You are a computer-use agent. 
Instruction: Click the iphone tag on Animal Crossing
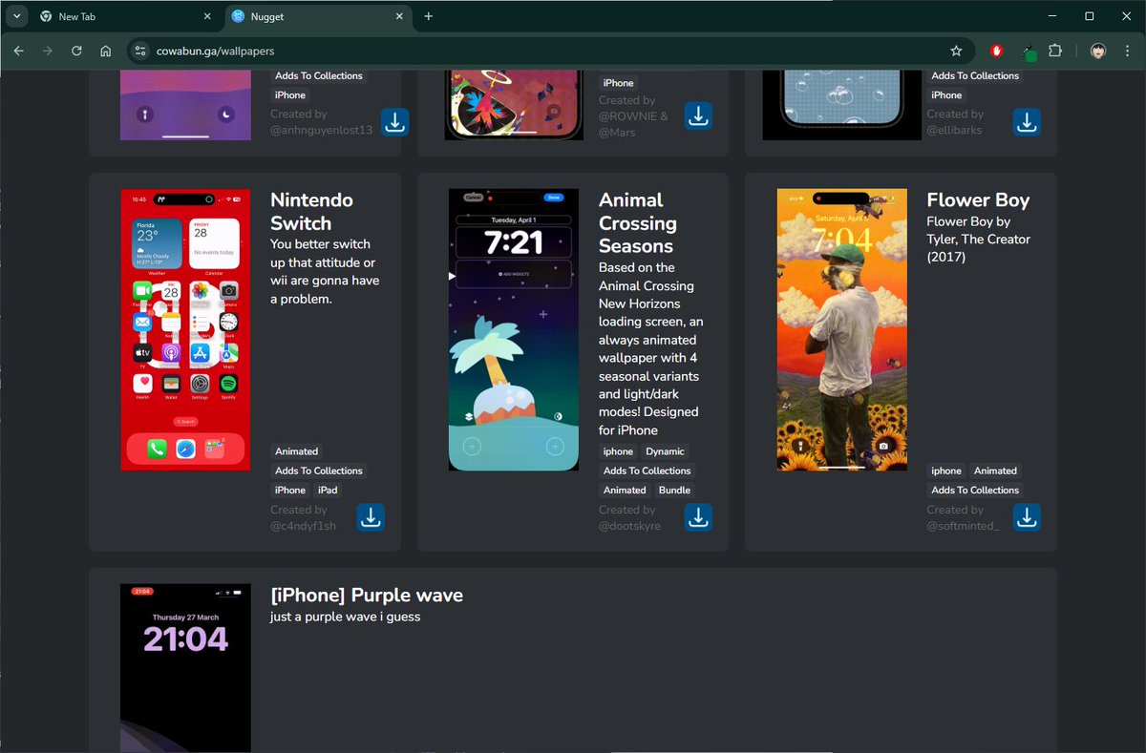618,451
